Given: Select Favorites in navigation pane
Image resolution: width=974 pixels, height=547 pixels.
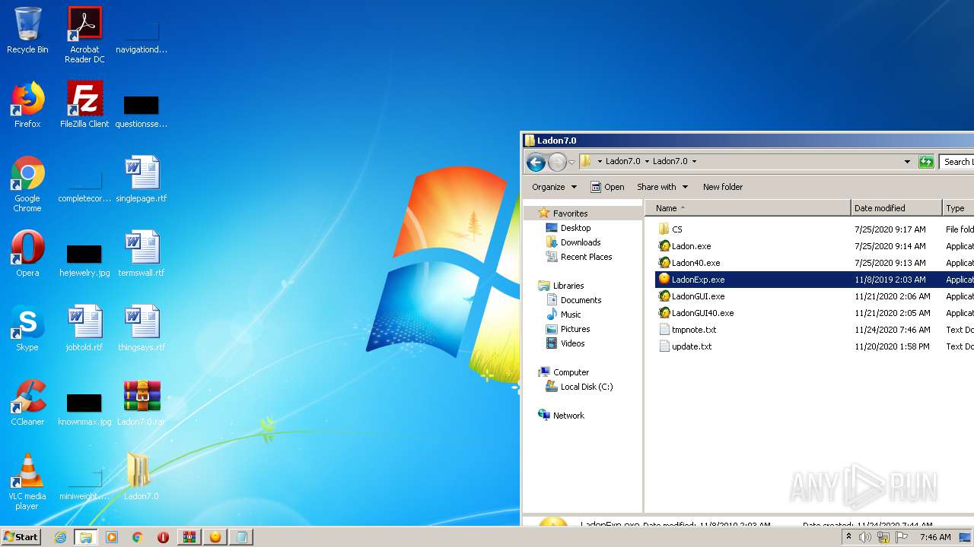Looking at the screenshot, I should point(570,213).
